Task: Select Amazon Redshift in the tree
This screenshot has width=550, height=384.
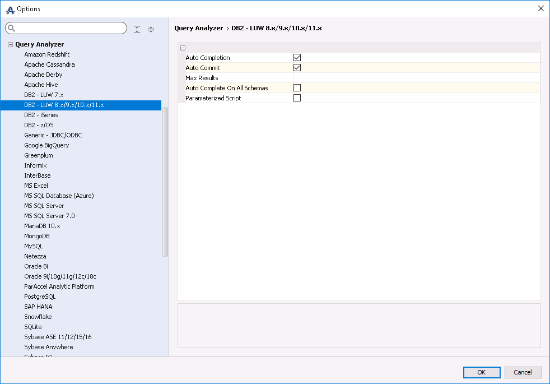Action: coord(46,54)
